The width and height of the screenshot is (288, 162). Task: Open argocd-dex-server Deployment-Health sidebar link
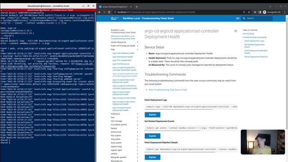click(123, 81)
